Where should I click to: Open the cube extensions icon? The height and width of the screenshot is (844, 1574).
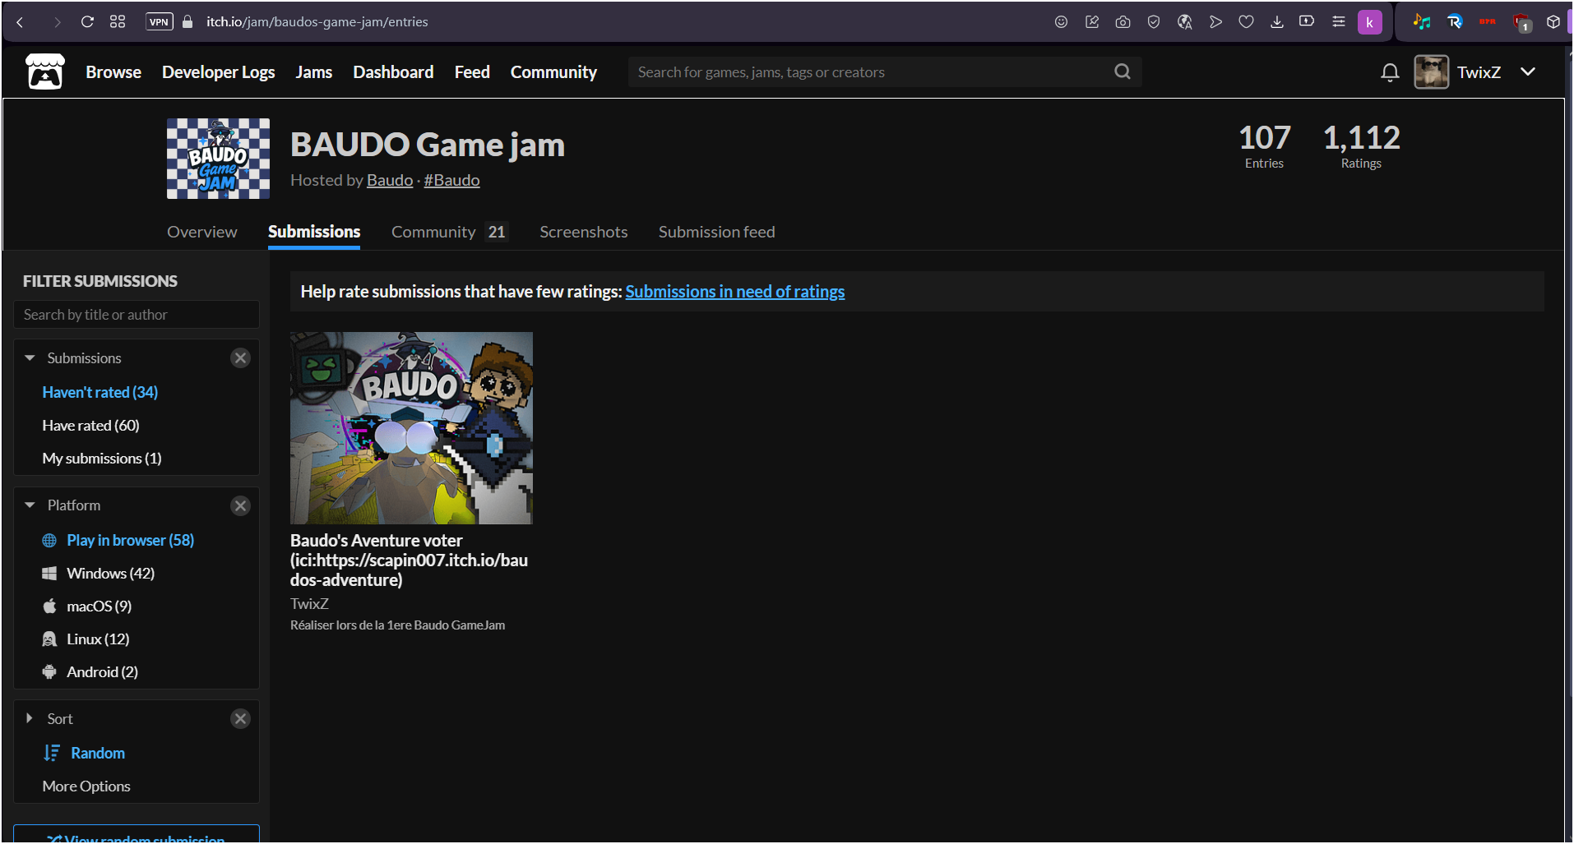[1553, 22]
